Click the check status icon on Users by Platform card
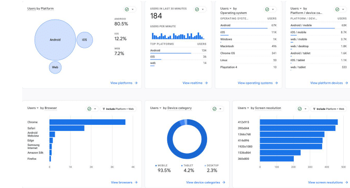350x188 pixels. coord(127,9)
